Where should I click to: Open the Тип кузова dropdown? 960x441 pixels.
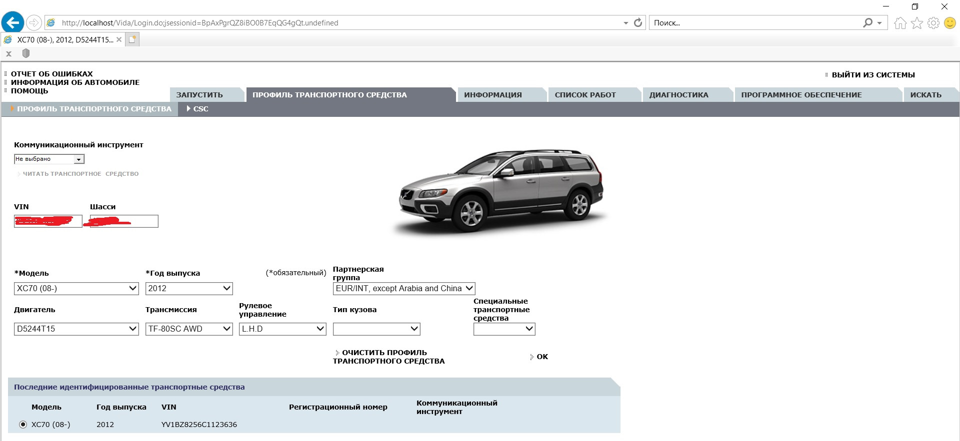tap(376, 329)
